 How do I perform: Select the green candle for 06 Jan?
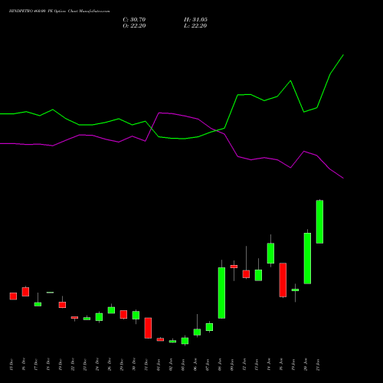[x=197, y=332]
